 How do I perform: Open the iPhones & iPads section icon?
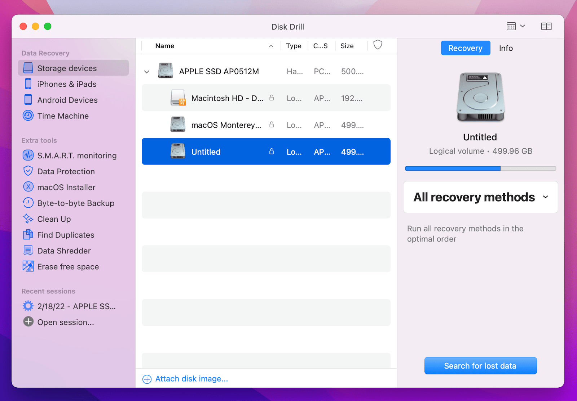[28, 84]
